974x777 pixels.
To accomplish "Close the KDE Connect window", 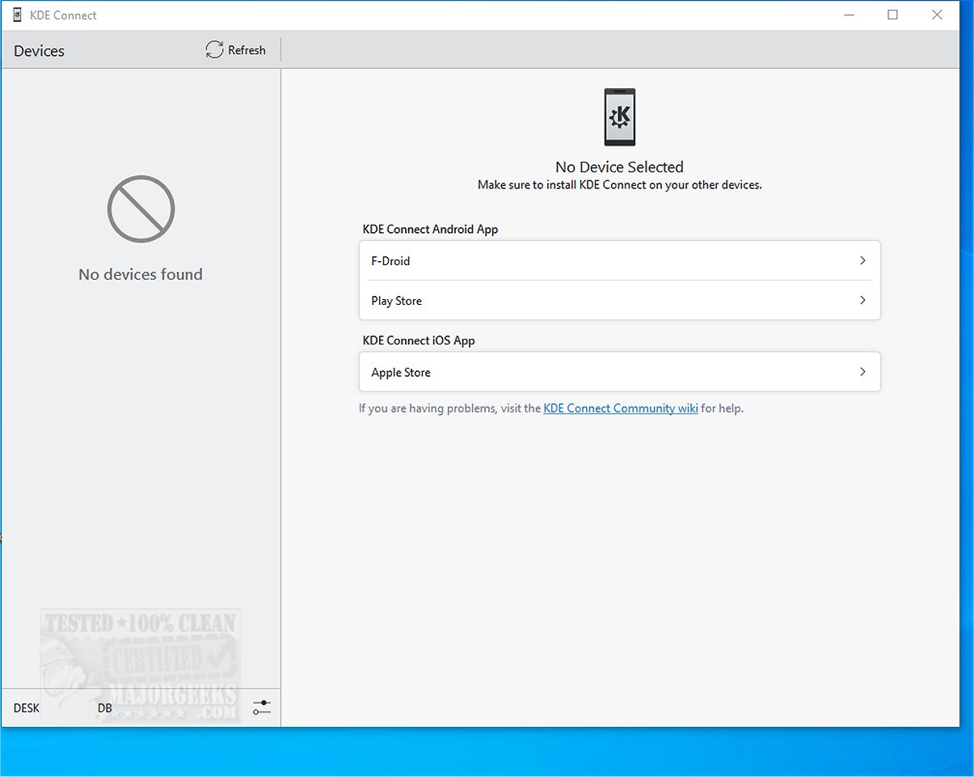I will point(937,15).
